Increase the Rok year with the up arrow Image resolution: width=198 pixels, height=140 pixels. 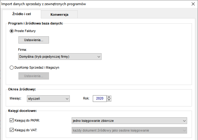click(x=109, y=97)
